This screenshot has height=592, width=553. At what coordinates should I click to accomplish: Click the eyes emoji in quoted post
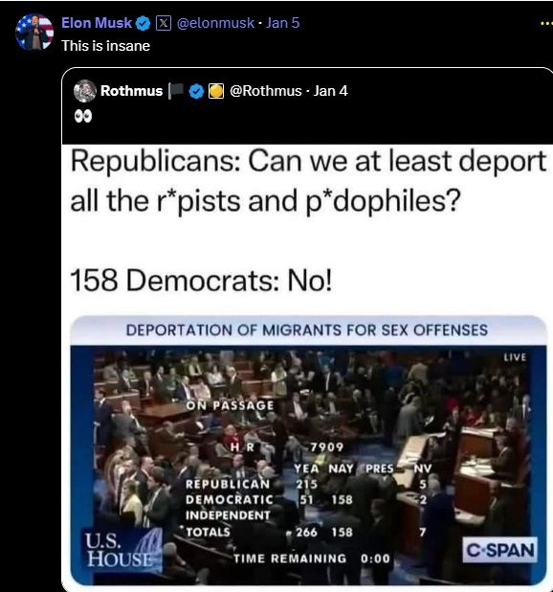(83, 117)
